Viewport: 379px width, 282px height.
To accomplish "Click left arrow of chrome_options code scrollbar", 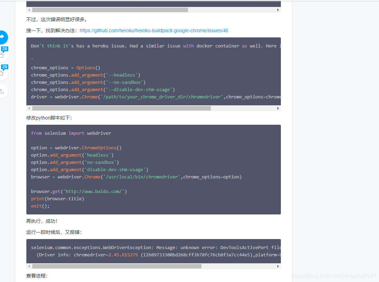I will pos(29,108).
